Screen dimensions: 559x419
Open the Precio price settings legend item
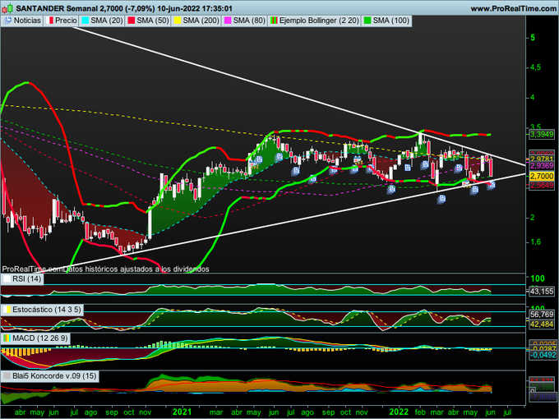coord(62,21)
